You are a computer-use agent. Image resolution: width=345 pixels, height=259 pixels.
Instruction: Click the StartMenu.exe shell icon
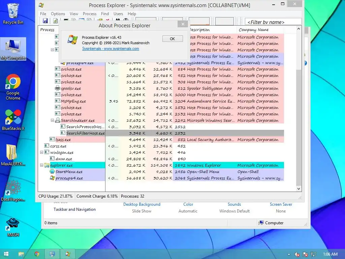[52, 172]
